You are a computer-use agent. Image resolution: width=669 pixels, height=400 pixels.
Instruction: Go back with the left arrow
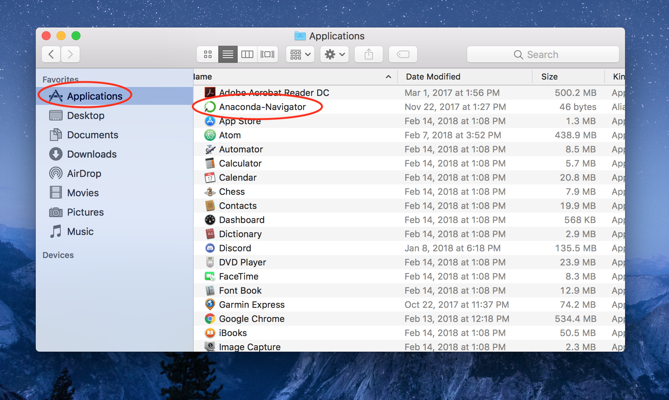[51, 55]
